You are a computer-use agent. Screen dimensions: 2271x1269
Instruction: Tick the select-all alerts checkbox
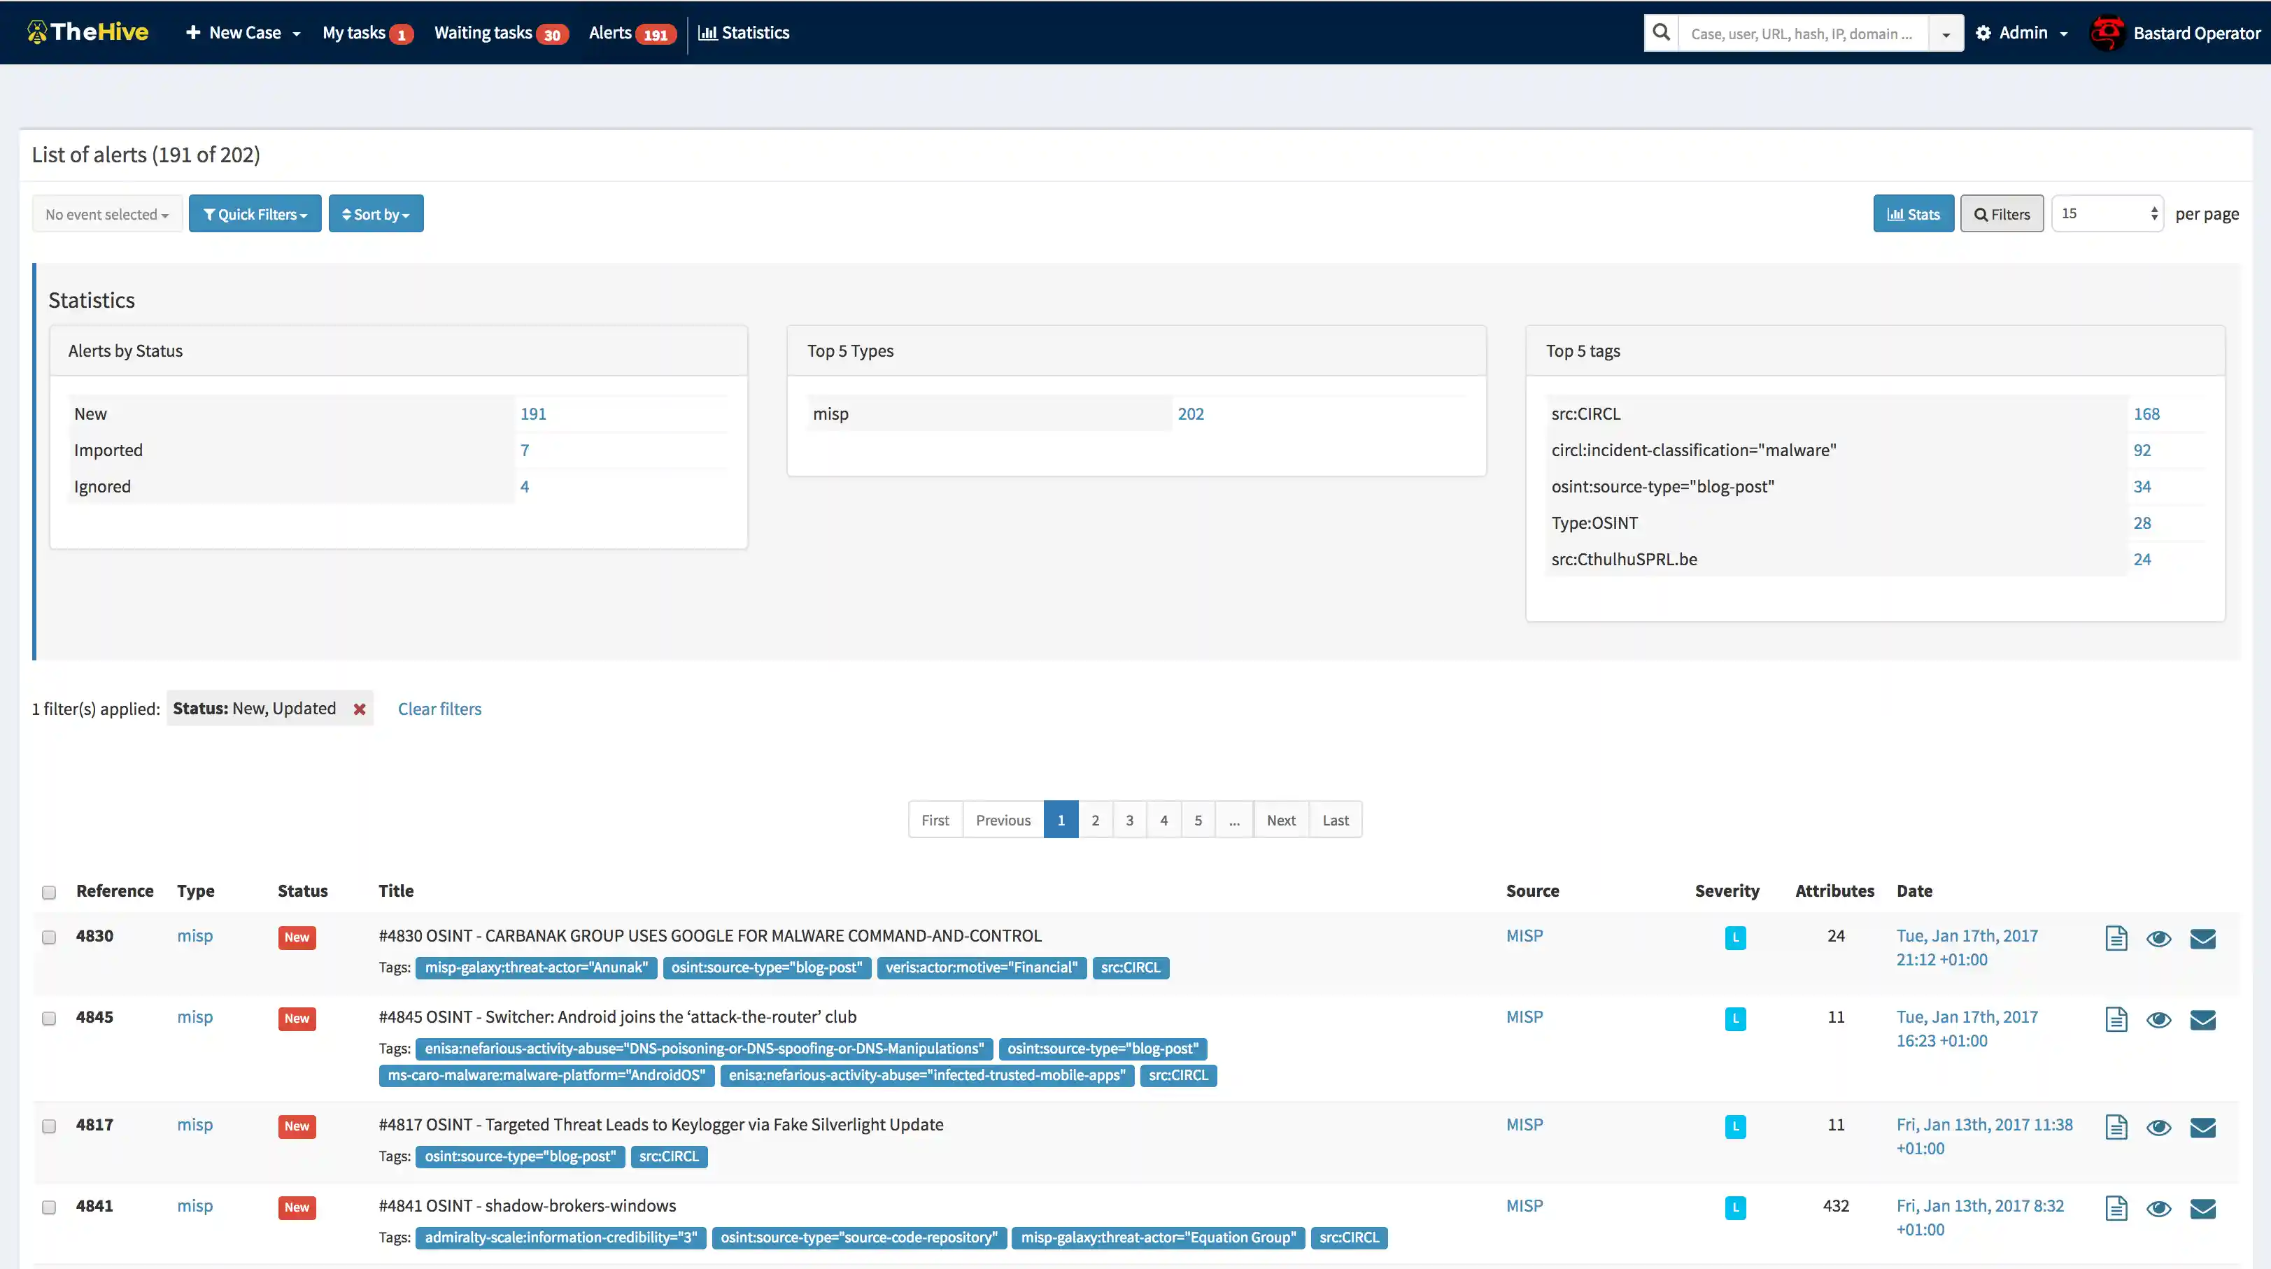tap(50, 893)
